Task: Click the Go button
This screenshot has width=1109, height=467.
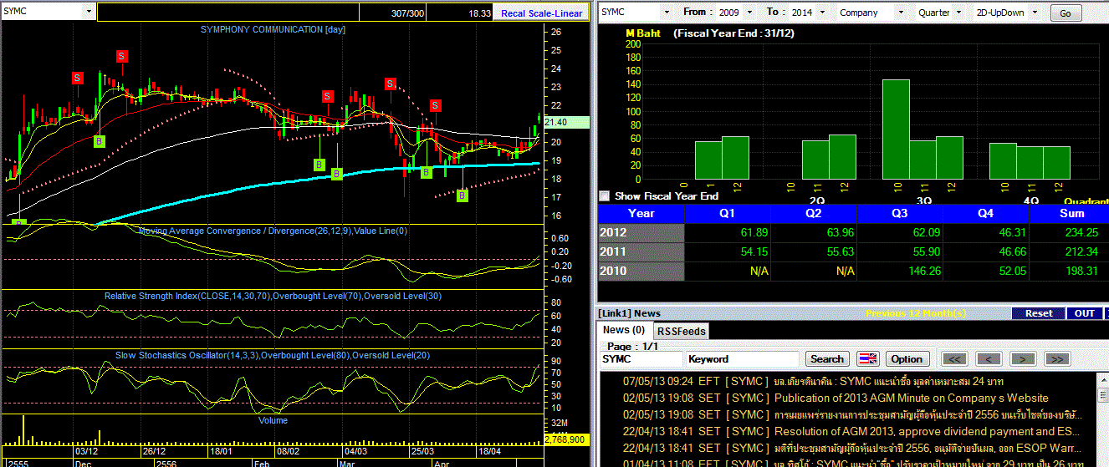Action: (x=1065, y=13)
